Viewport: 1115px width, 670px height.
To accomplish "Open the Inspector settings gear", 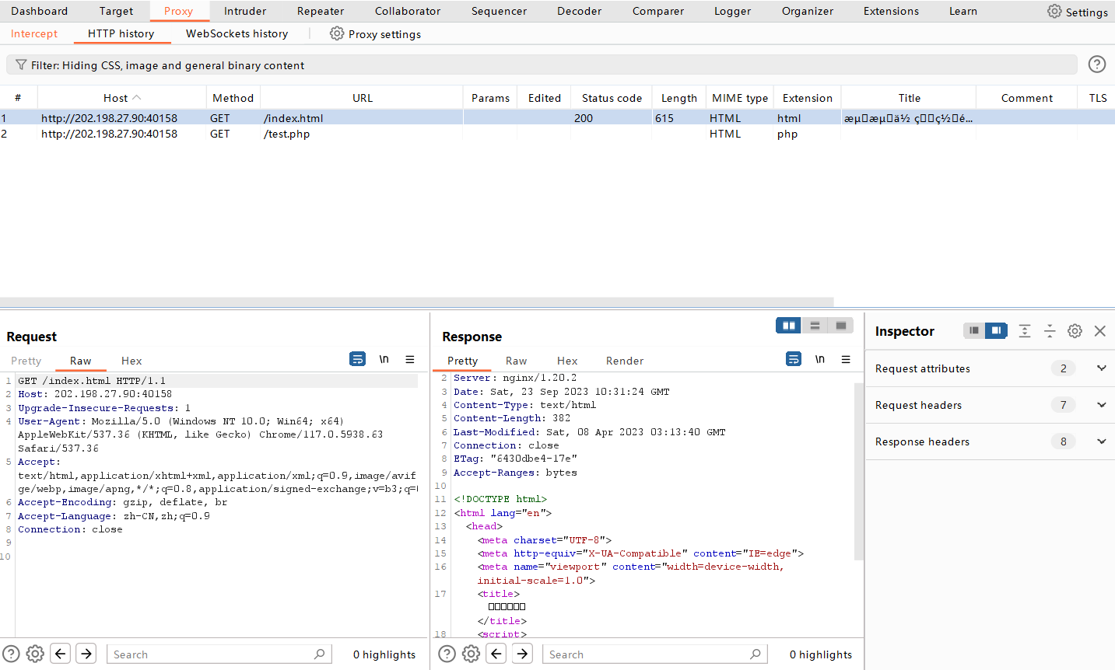I will coord(1075,331).
